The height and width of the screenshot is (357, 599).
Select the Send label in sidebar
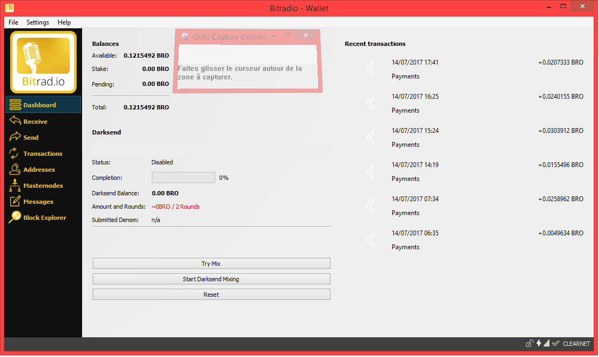(31, 137)
